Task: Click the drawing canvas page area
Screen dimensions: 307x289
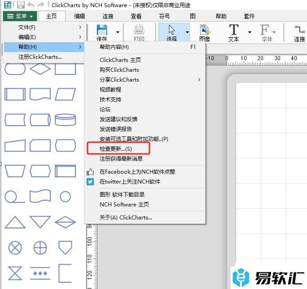Action: 272,172
